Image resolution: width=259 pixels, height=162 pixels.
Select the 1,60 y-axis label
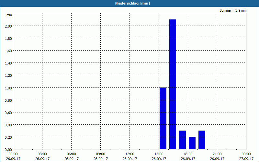(8, 51)
